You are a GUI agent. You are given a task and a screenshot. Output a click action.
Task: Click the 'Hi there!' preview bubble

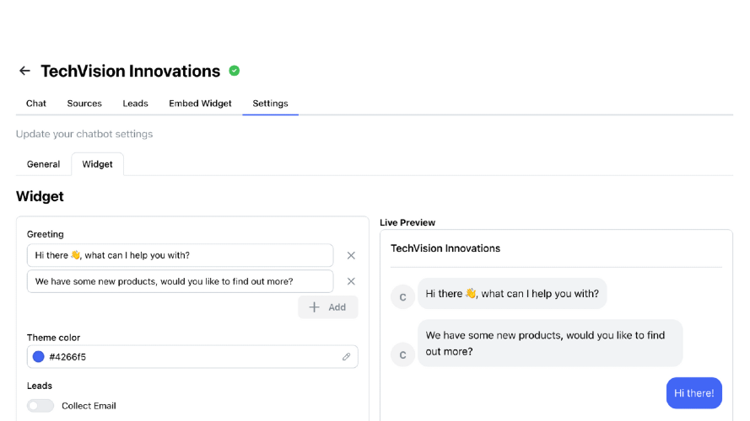click(694, 393)
